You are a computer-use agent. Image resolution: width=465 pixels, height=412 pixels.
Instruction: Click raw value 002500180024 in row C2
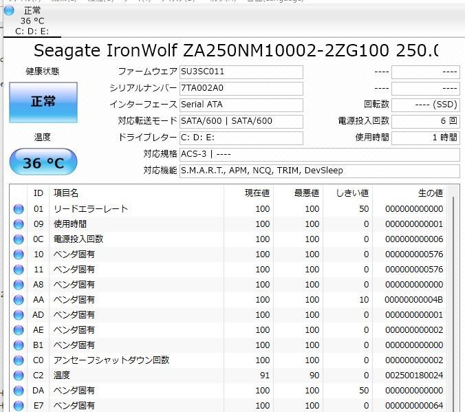(x=414, y=376)
